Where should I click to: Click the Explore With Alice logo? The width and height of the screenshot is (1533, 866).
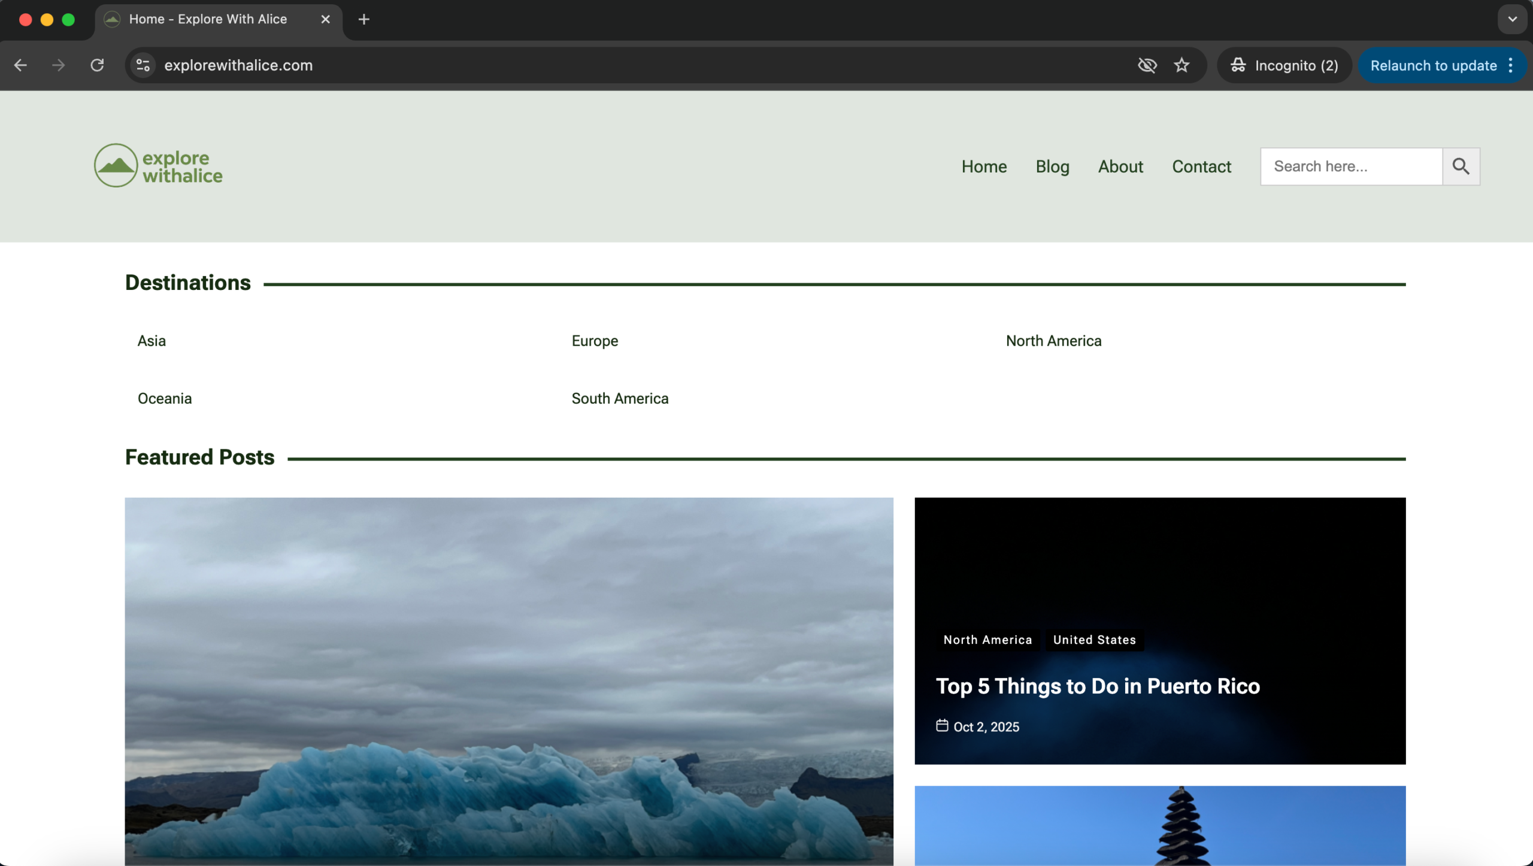[158, 166]
